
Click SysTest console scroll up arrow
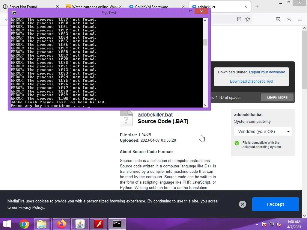[205, 20]
